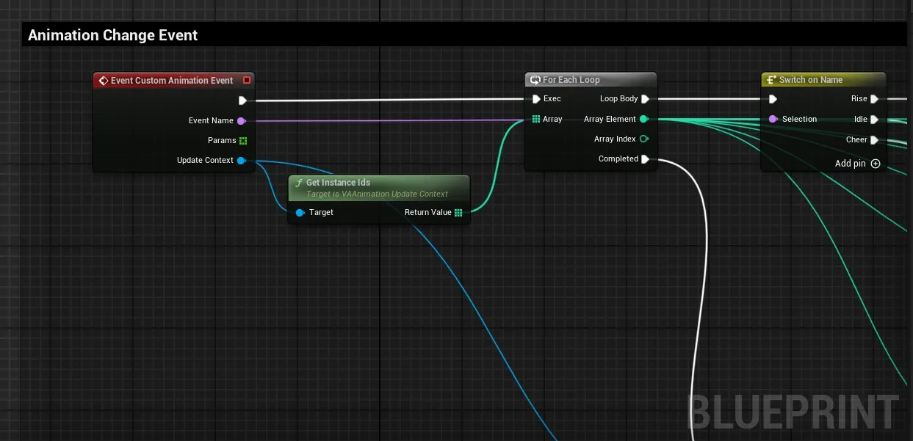Click the Return Value array pin
Screen dimensions: 913x441
point(458,213)
